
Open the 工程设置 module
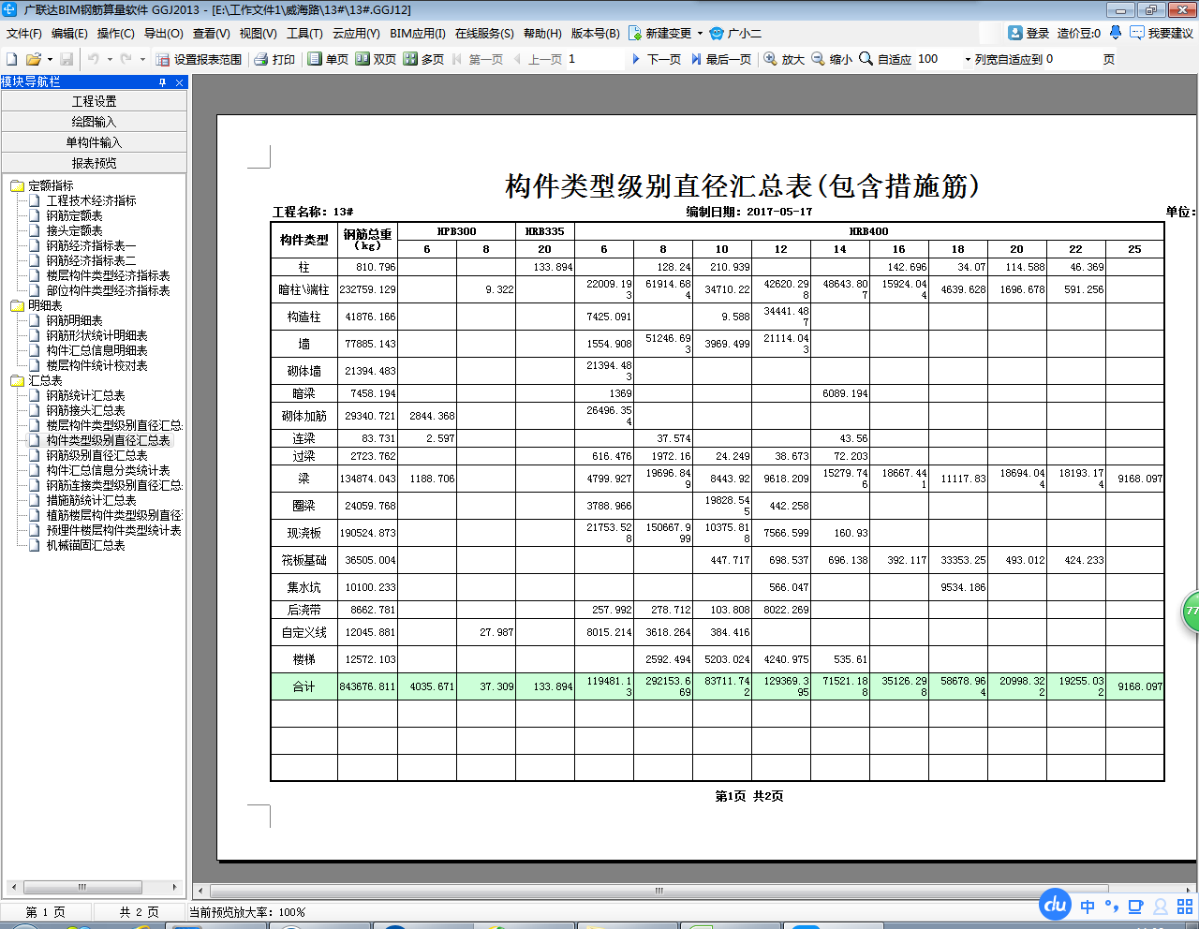94,101
